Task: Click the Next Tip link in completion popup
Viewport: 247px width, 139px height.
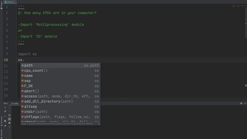Action: 89,124
